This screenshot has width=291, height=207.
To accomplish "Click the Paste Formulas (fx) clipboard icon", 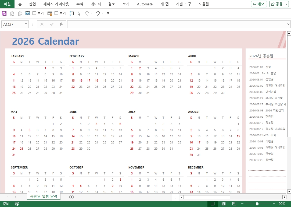I will tap(20, 13).
